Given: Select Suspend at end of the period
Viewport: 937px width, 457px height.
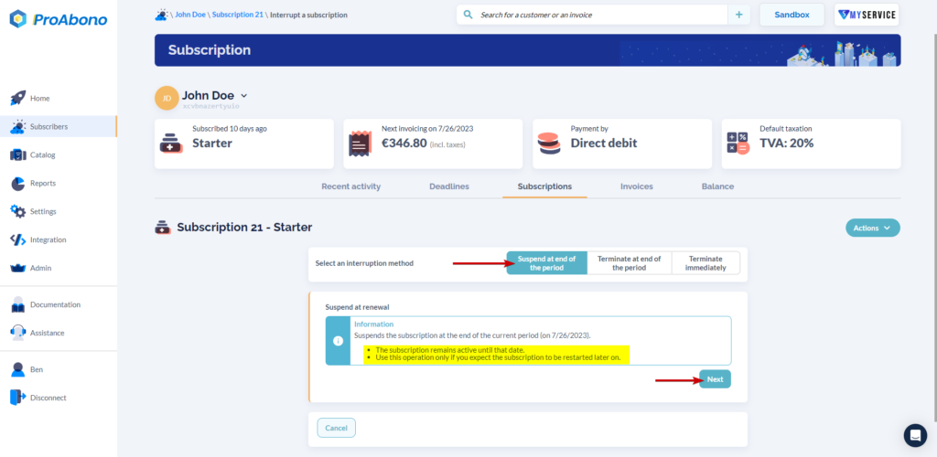Looking at the screenshot, I should click(547, 263).
